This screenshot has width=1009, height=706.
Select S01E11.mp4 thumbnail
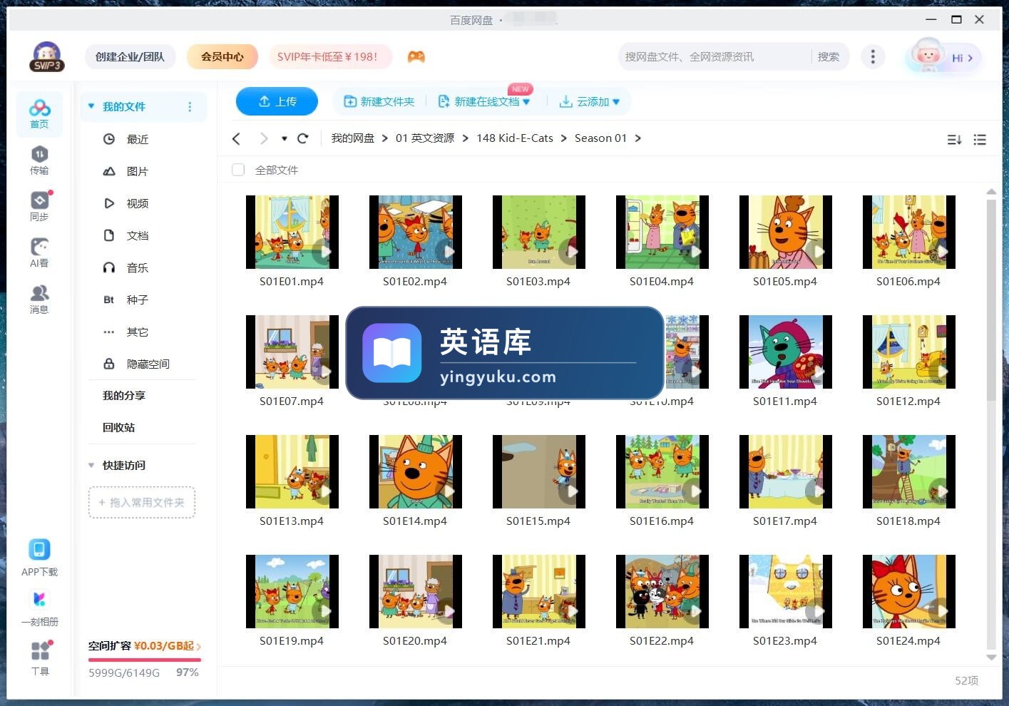pyautogui.click(x=786, y=352)
